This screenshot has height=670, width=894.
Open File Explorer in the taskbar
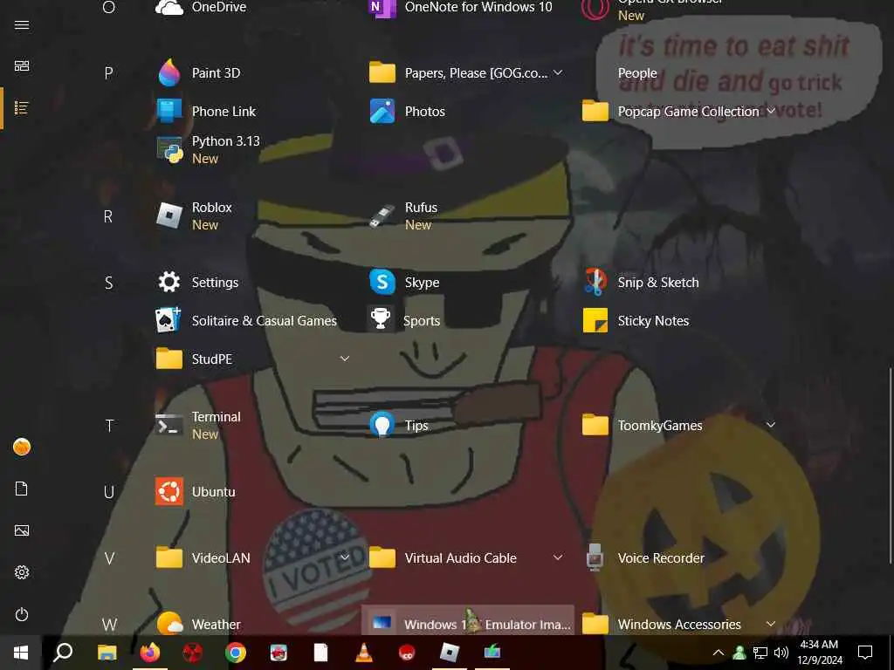point(107,653)
